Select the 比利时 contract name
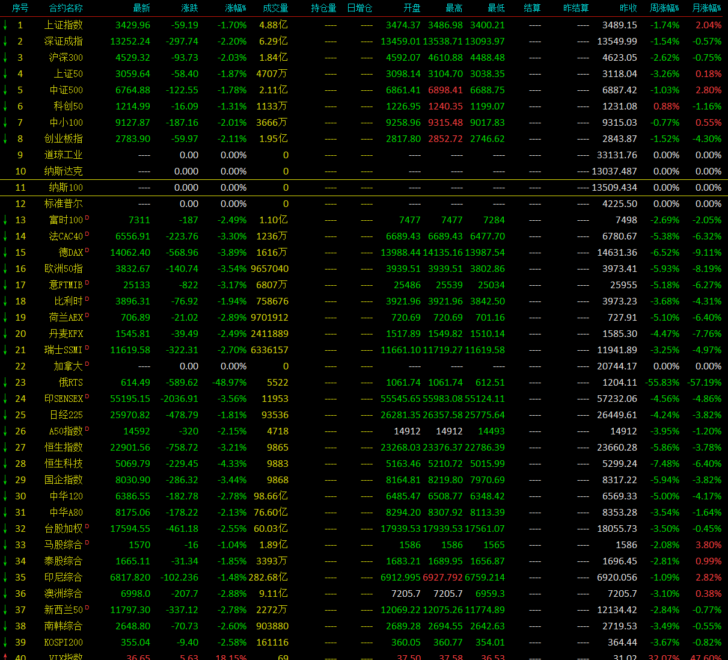 (x=68, y=301)
